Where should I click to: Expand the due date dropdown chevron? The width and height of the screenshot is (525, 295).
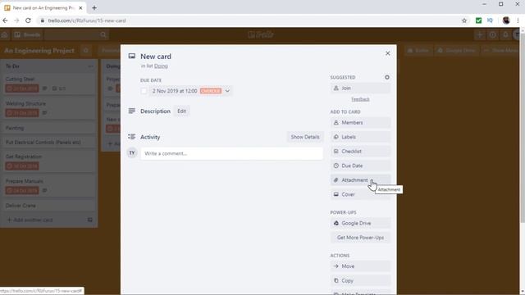[x=227, y=91]
